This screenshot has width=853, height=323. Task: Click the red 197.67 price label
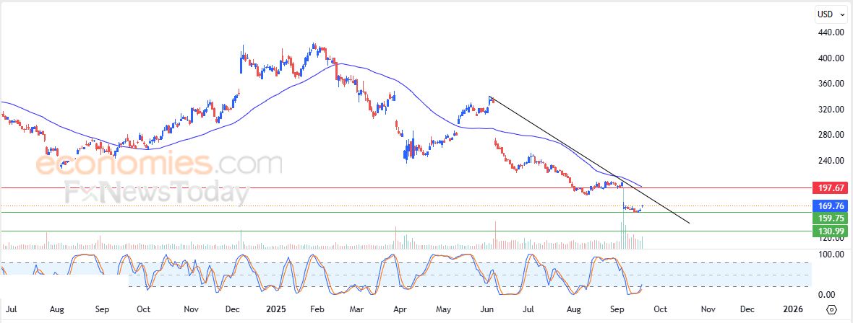point(830,188)
